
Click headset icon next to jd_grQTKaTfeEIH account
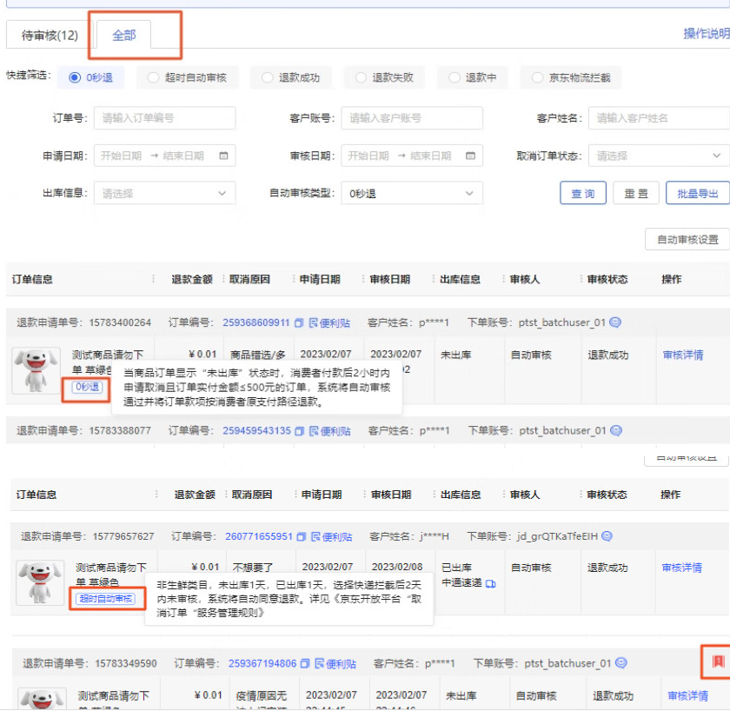point(607,535)
